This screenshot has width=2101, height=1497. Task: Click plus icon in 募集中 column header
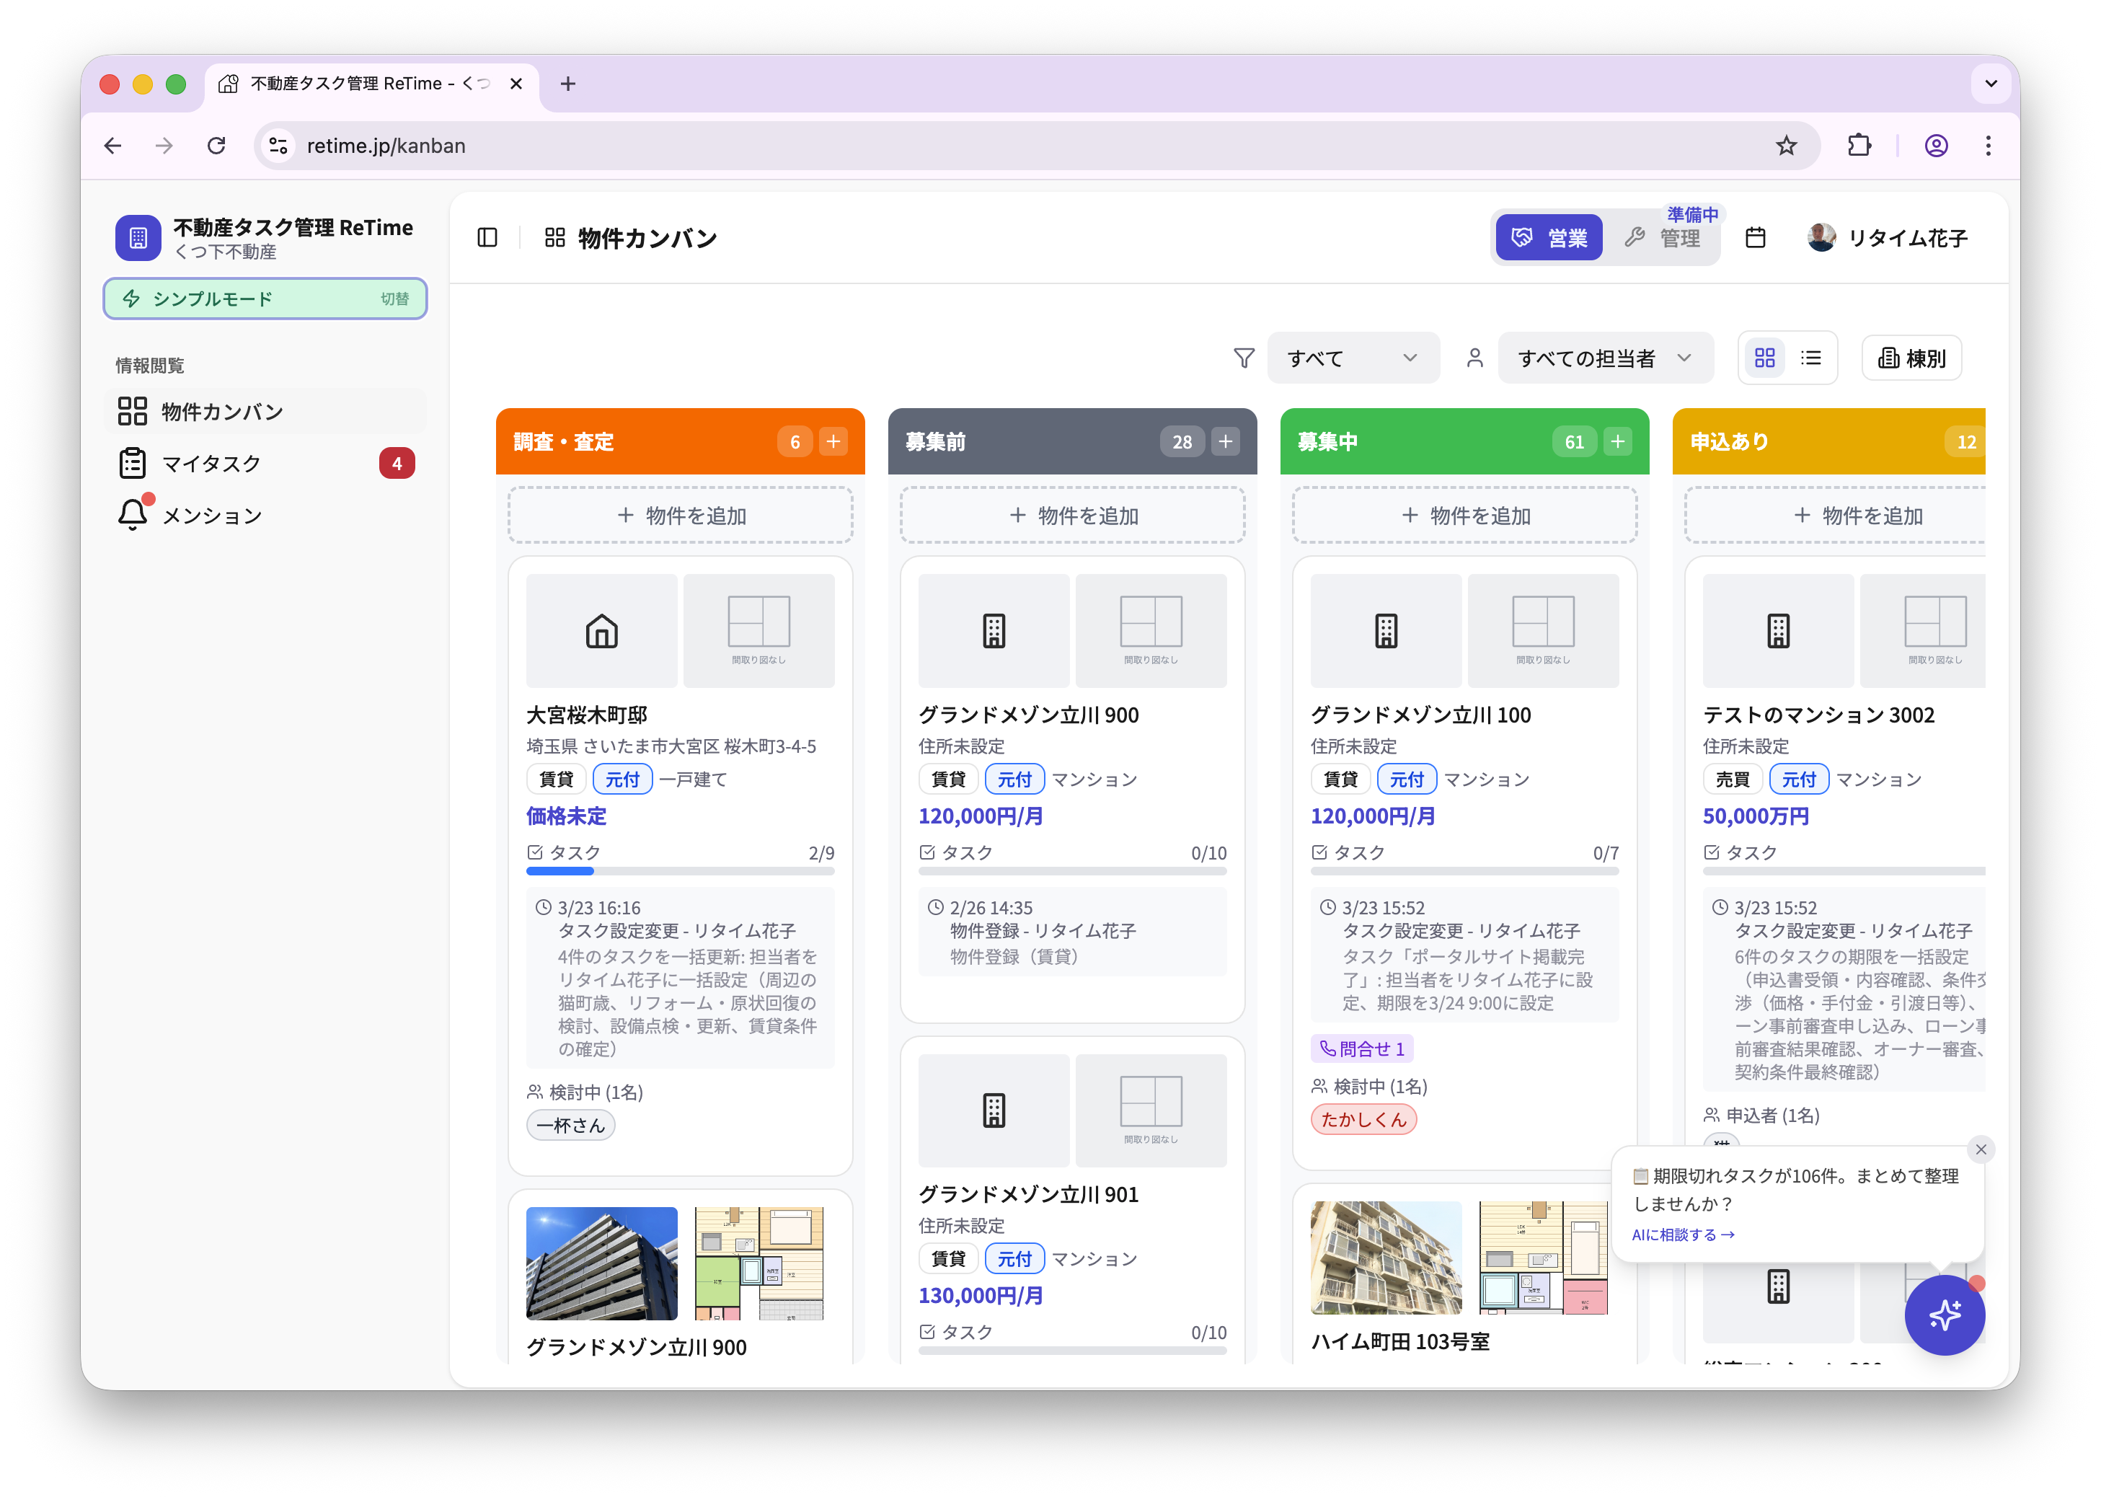coord(1617,441)
